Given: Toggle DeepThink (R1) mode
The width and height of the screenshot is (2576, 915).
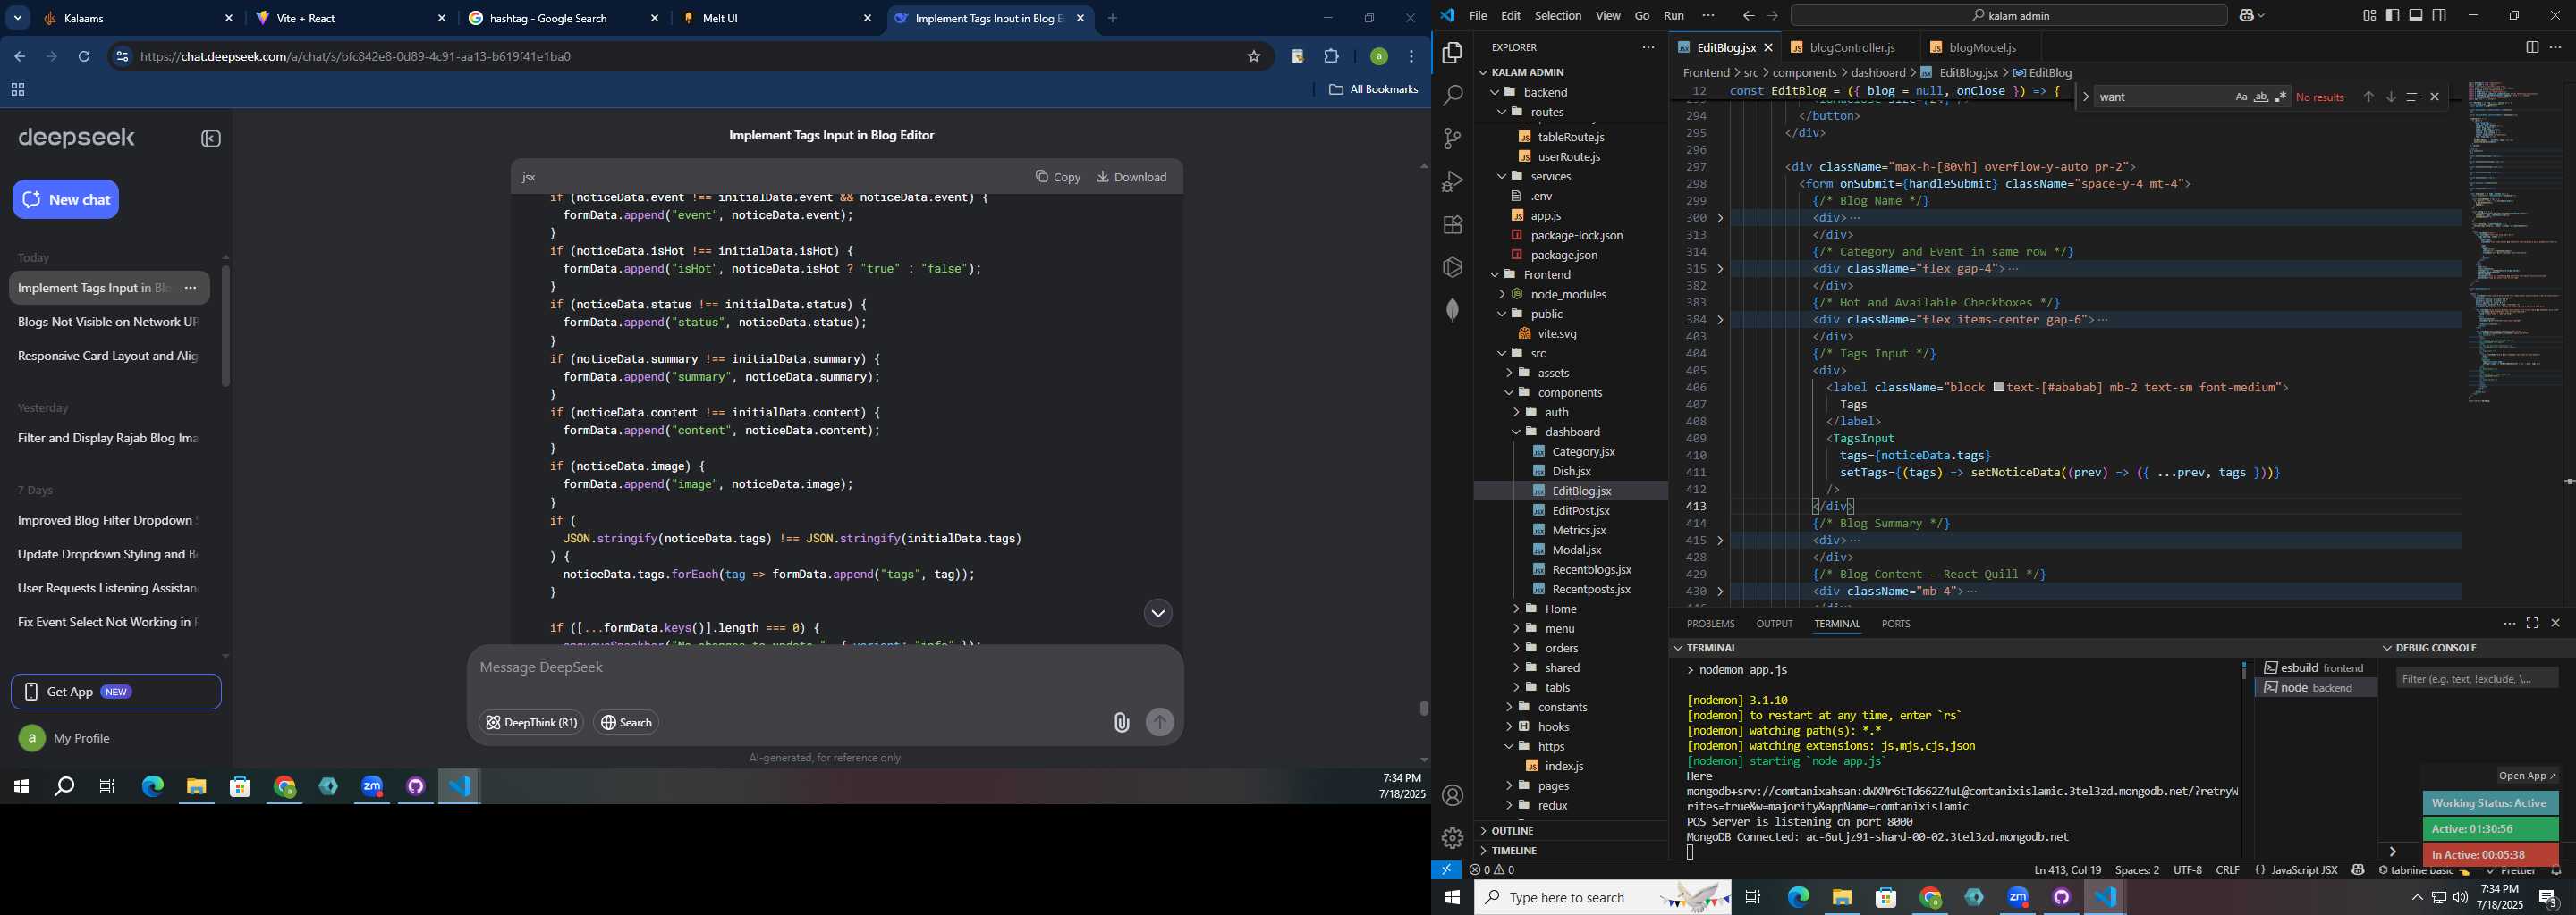Looking at the screenshot, I should pos(531,722).
